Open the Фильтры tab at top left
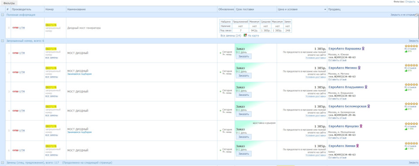Viewport: 419px width, 166px height. click(x=9, y=3)
